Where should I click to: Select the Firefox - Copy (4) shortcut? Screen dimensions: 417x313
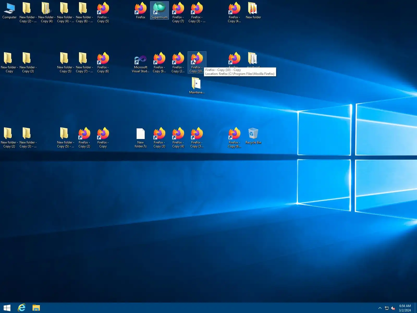point(178,138)
